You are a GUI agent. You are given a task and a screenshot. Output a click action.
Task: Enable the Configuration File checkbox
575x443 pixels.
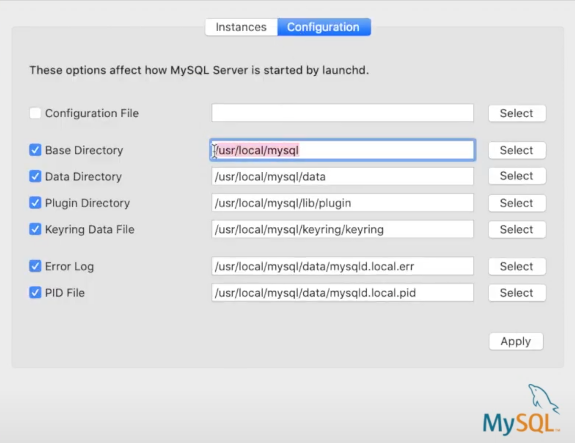[x=35, y=113]
